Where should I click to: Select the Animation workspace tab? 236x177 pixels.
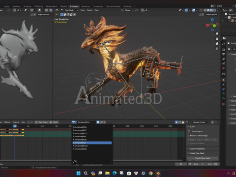74,6
